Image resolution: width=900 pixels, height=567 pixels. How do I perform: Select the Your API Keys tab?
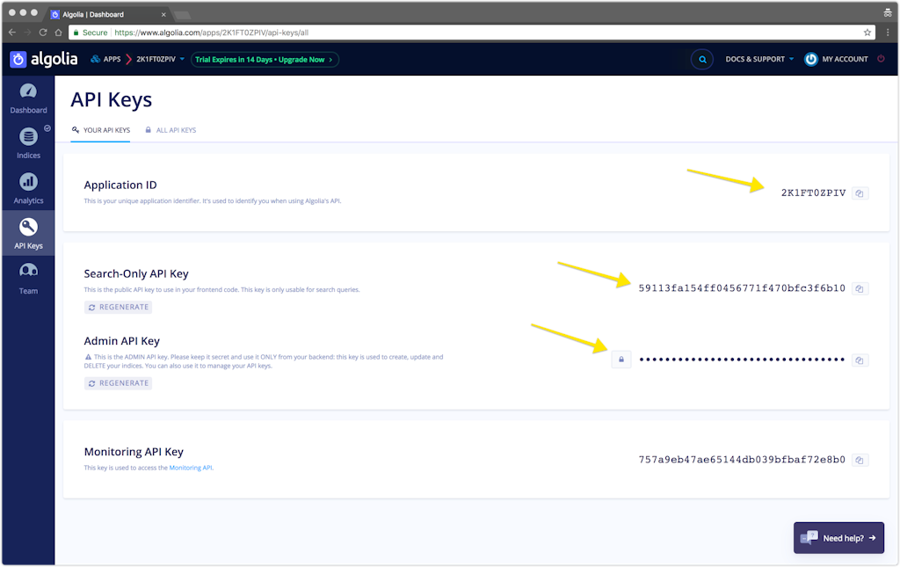tap(101, 130)
